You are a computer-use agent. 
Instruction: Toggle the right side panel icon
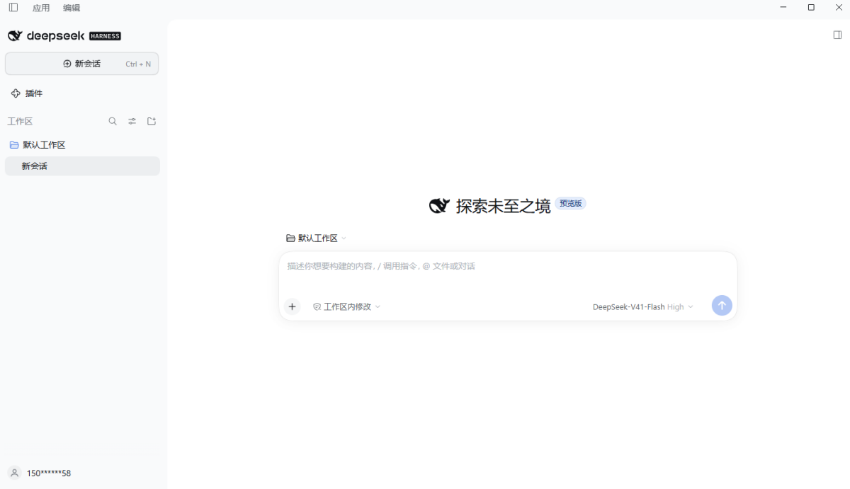tap(837, 35)
